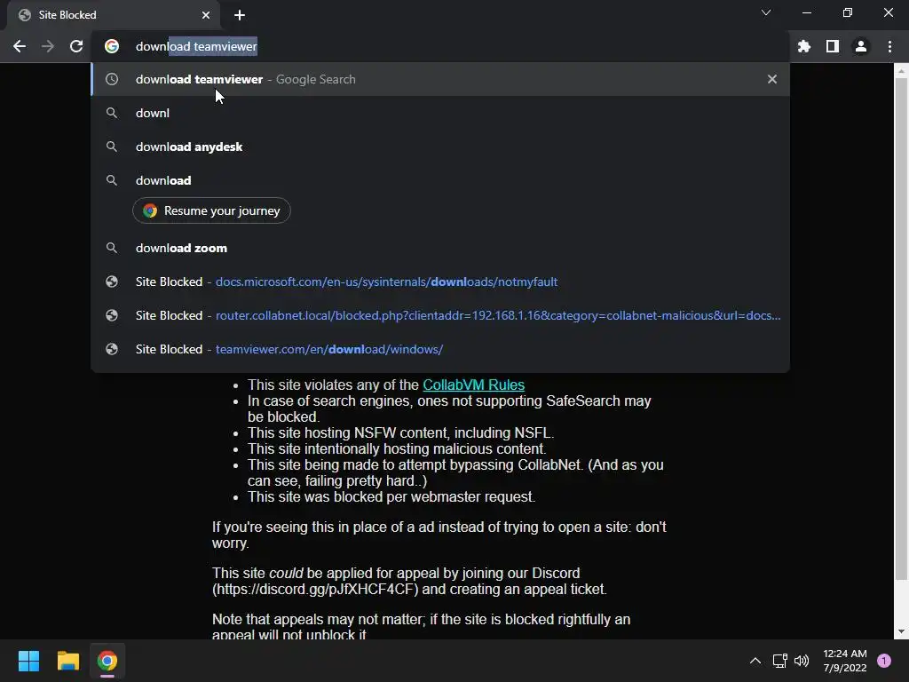The image size is (909, 682).
Task: Switch to the Site Blocked tab
Action: pos(114,15)
